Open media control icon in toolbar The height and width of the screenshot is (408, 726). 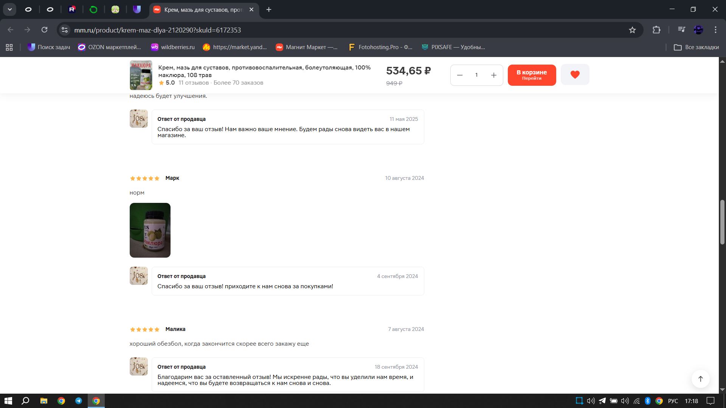[681, 30]
